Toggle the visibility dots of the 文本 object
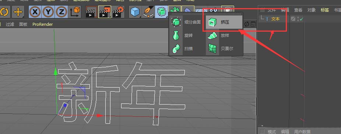341x134 pixels. [298, 19]
